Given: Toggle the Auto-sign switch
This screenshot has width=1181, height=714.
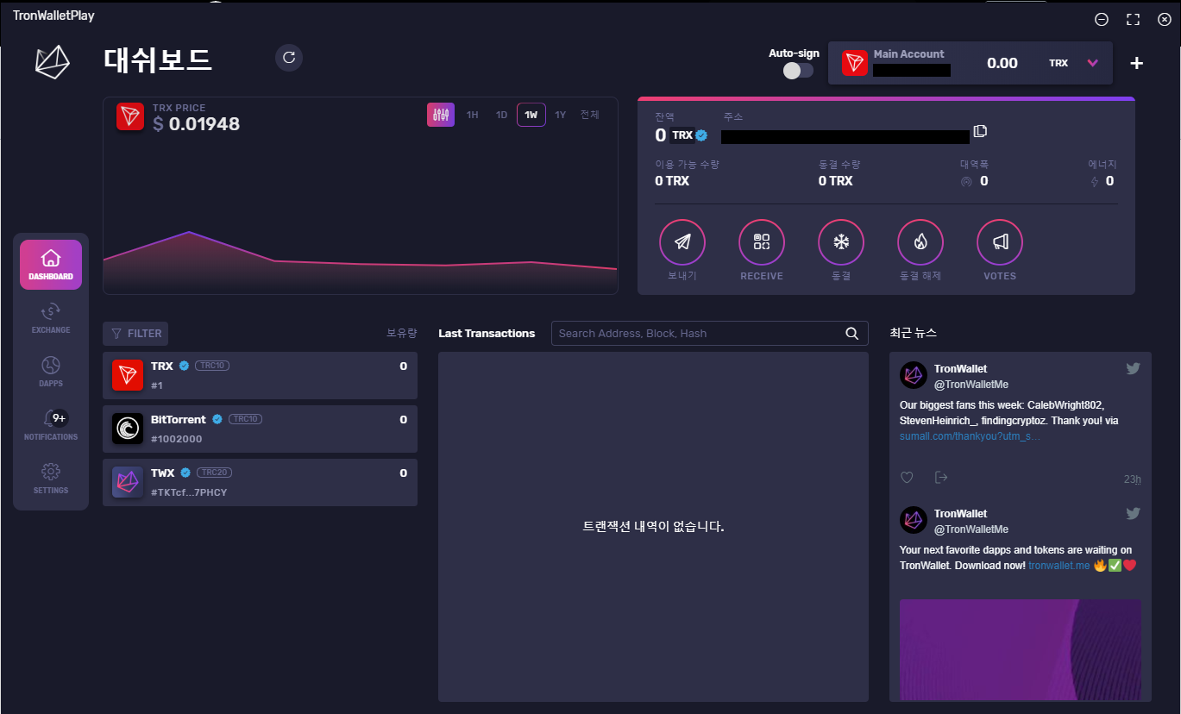Looking at the screenshot, I should tap(798, 71).
